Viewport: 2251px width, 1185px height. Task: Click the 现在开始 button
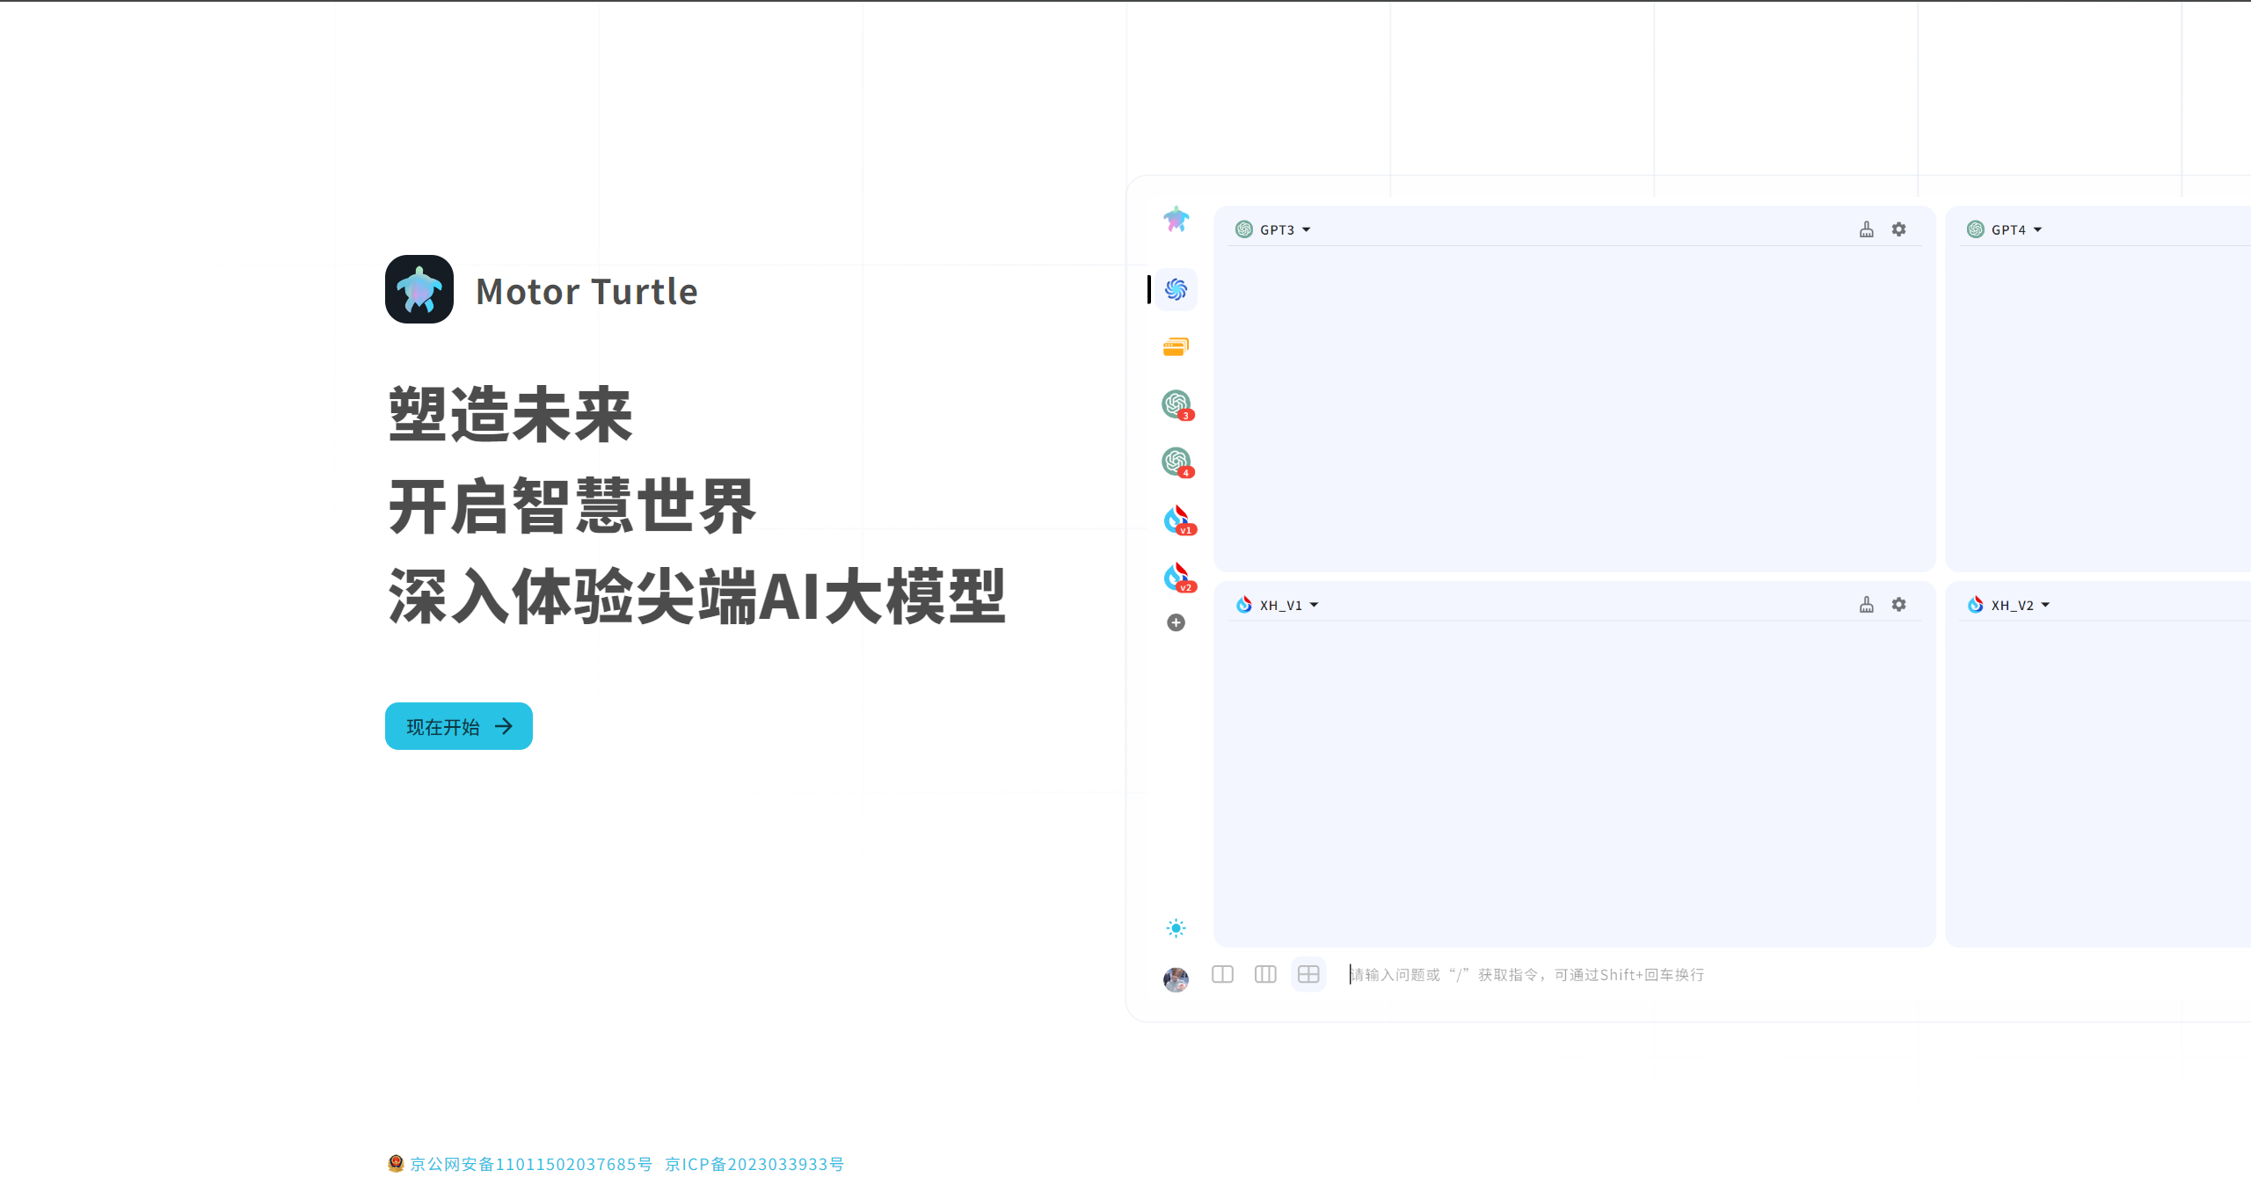coord(459,726)
